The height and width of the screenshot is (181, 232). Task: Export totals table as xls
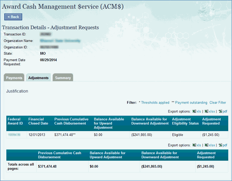point(196,145)
